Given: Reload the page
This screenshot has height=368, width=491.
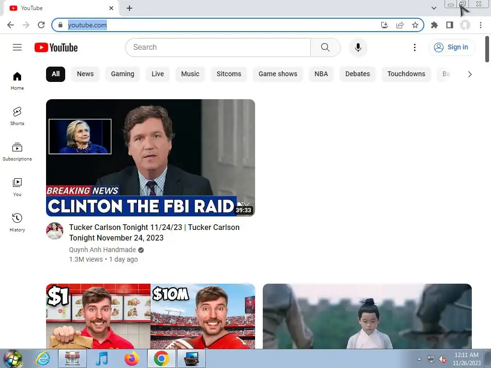Looking at the screenshot, I should tap(41, 25).
